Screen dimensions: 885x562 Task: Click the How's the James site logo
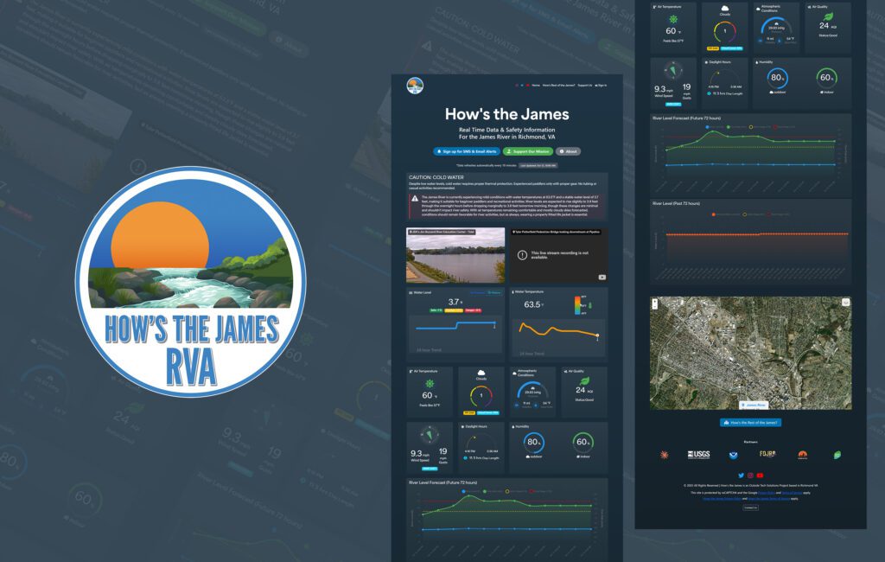pyautogui.click(x=415, y=86)
